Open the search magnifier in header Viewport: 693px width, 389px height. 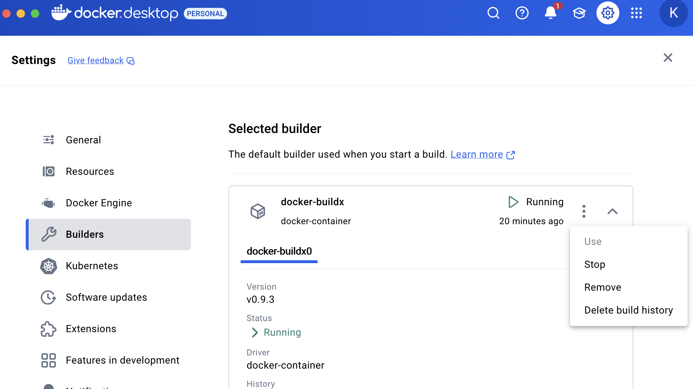click(493, 13)
